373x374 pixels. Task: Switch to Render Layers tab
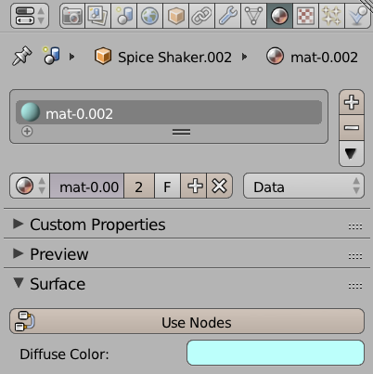point(97,16)
